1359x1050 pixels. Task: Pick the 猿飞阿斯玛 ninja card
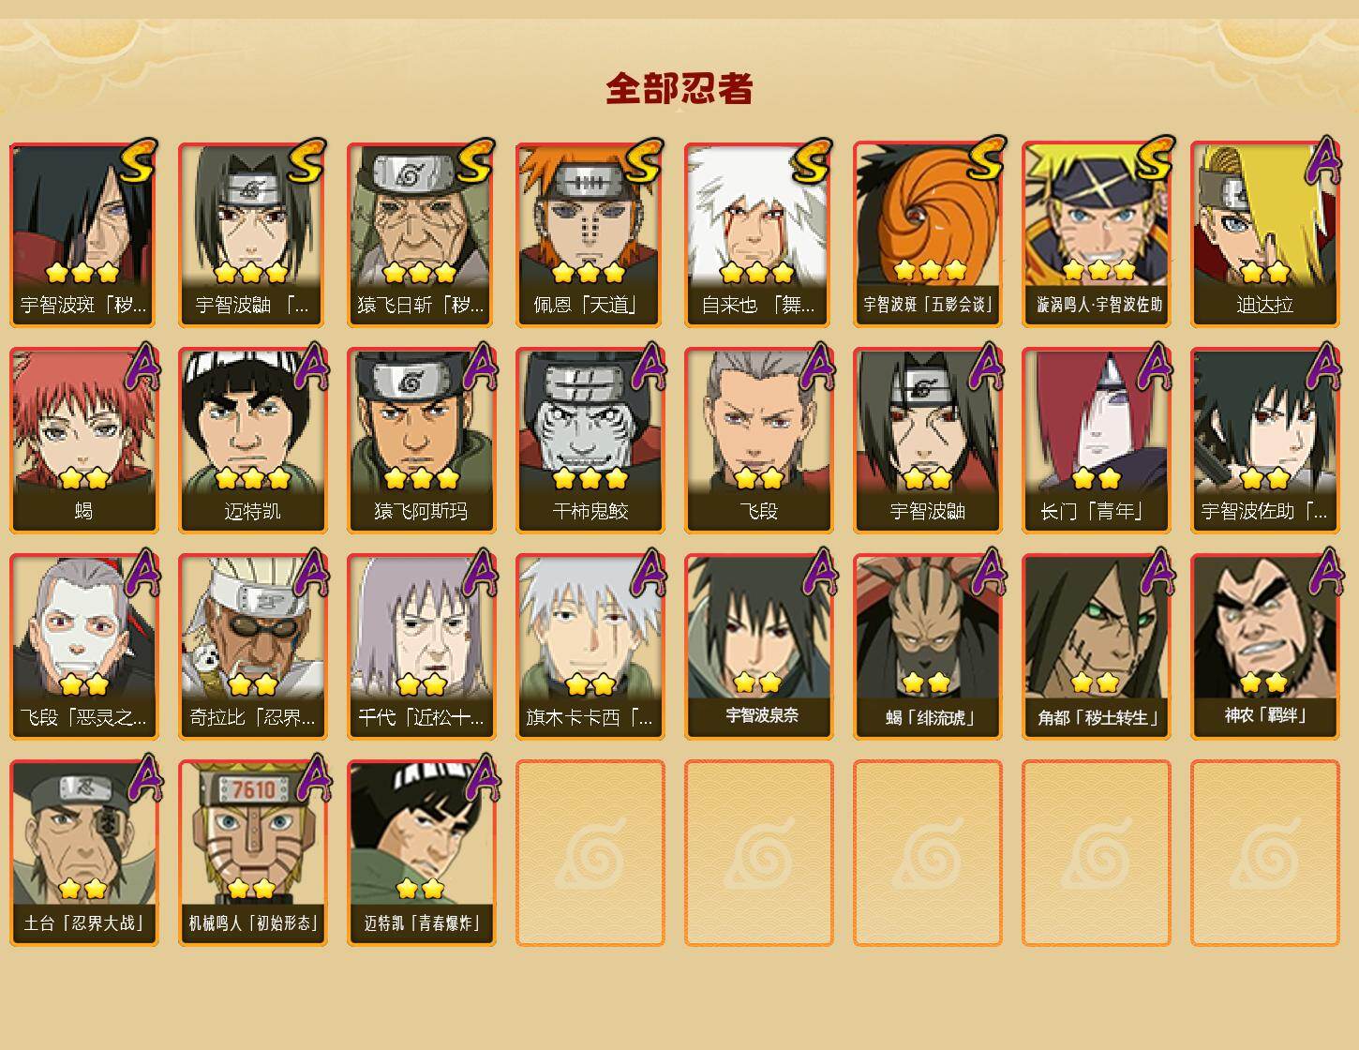click(x=421, y=441)
